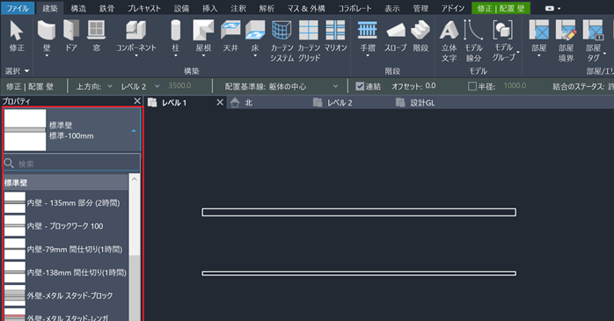This screenshot has width=614, height=321.
Task: Select the カーテン システム tool icon
Action: (x=281, y=31)
